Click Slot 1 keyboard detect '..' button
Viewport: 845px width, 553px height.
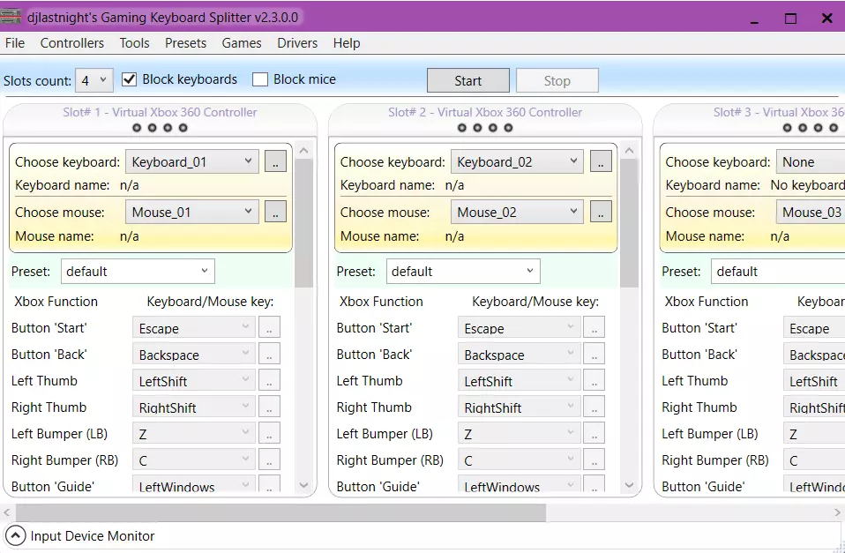[x=275, y=161]
